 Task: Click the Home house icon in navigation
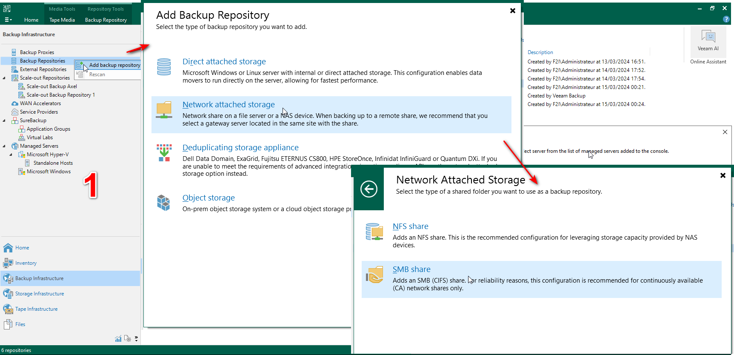click(x=8, y=248)
